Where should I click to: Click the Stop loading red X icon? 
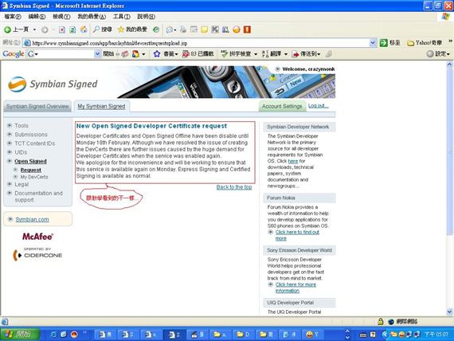tap(62, 29)
